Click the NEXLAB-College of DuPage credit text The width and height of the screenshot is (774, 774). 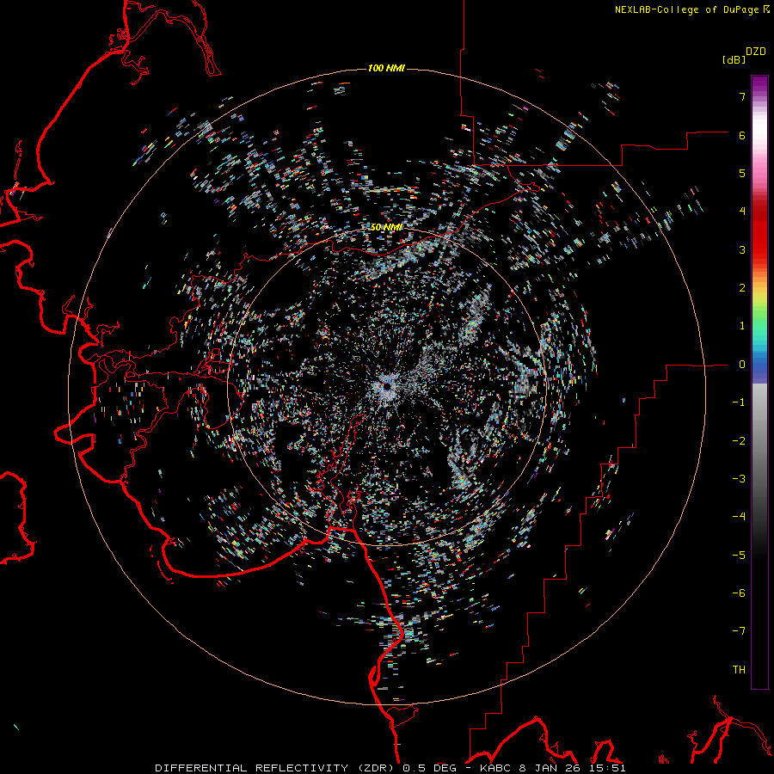pos(687,9)
